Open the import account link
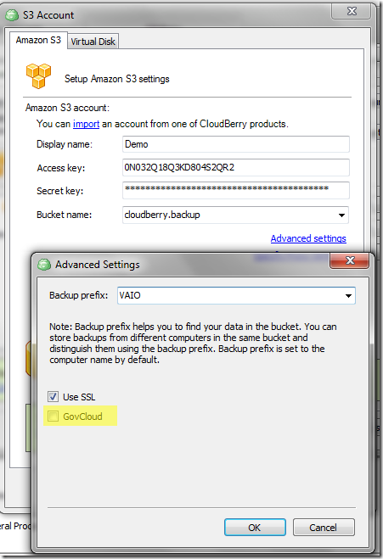The image size is (383, 559). (86, 124)
